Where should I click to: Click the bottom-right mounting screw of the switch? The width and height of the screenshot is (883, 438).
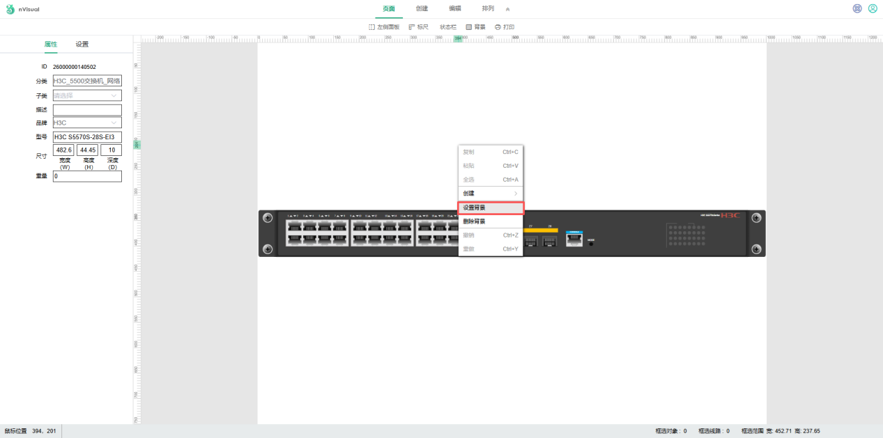pyautogui.click(x=757, y=249)
